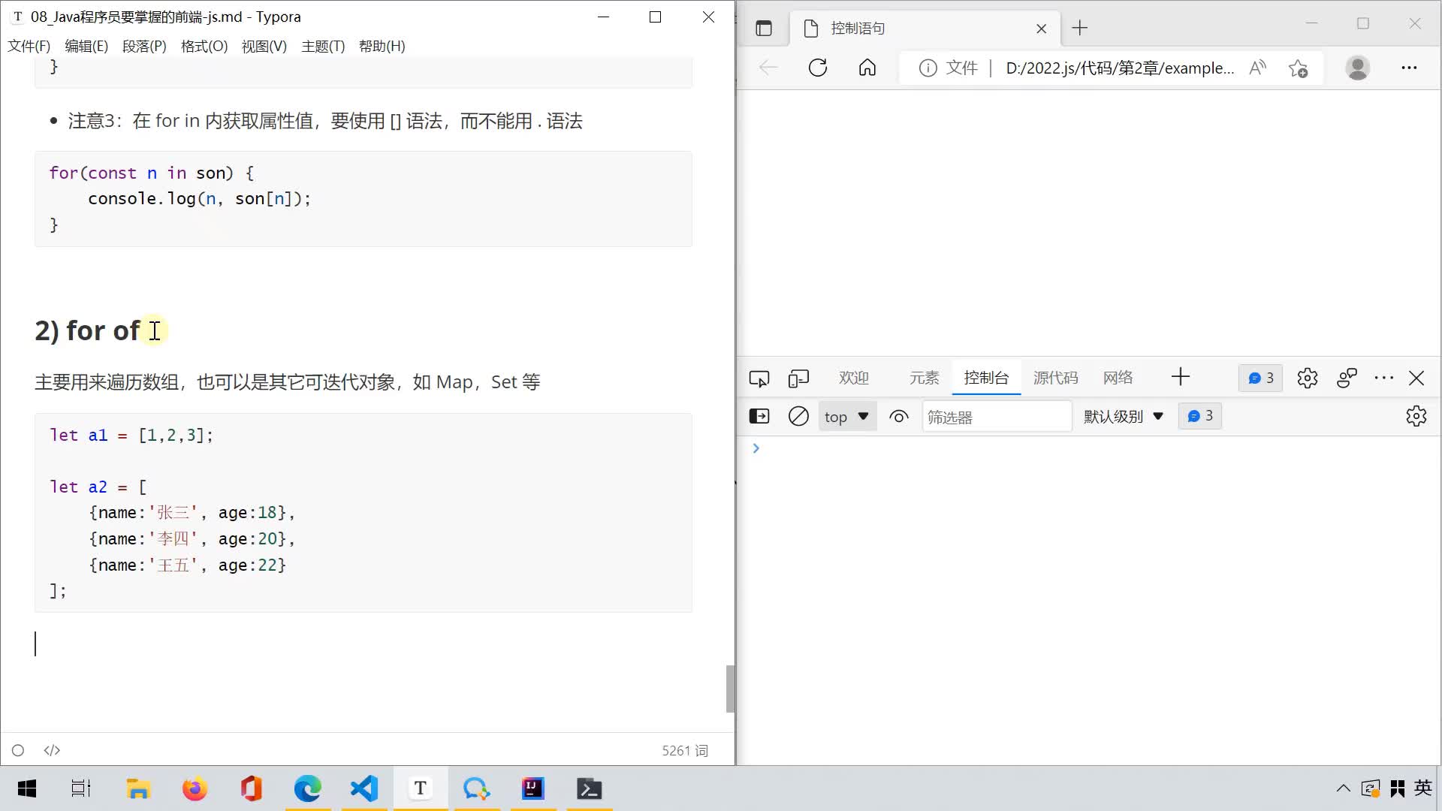Close the DevTools panel
Image resolution: width=1442 pixels, height=811 pixels.
pyautogui.click(x=1416, y=378)
